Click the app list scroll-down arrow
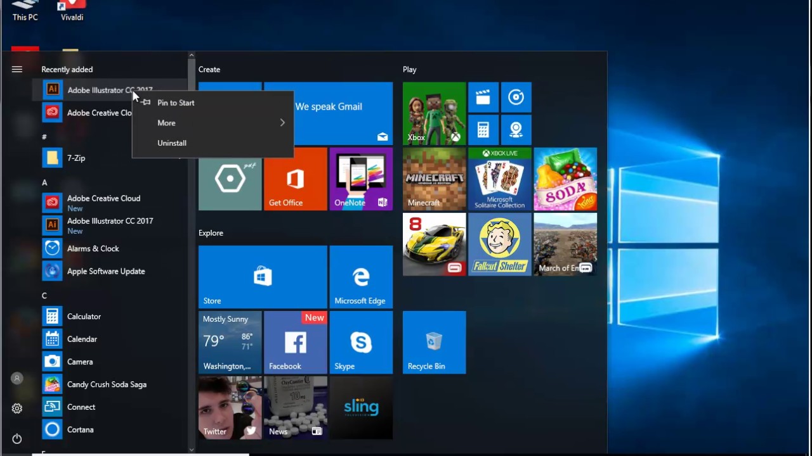The width and height of the screenshot is (812, 456). tap(192, 450)
